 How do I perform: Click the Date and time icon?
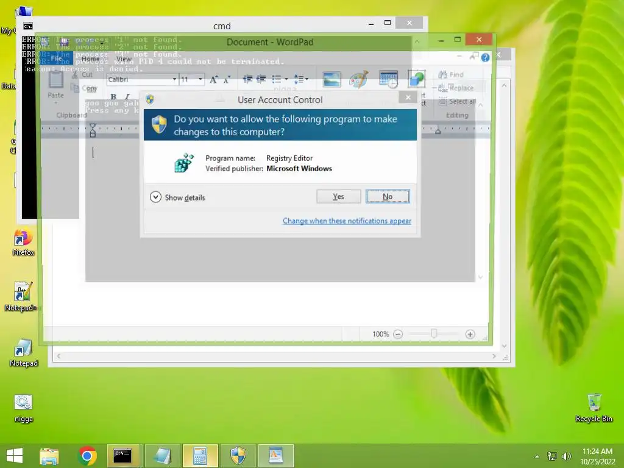point(388,79)
